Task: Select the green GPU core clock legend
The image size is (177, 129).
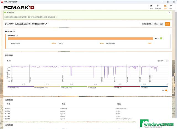Action: (x=74, y=87)
